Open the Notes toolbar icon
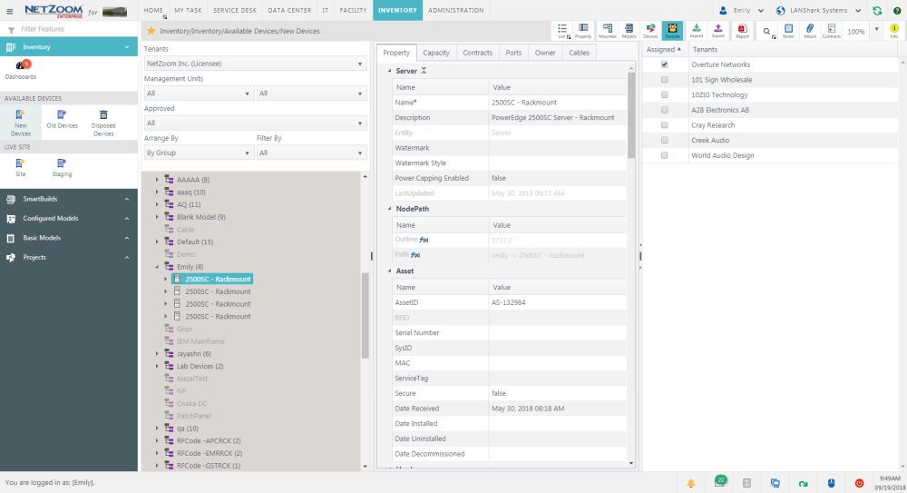This screenshot has height=493, width=907. coord(788,31)
